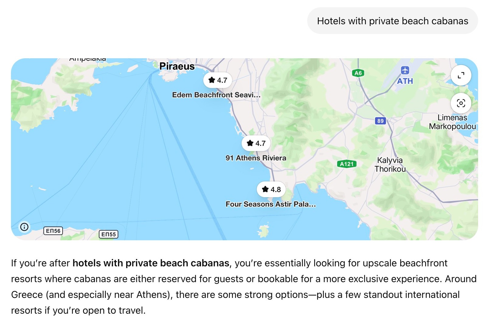The height and width of the screenshot is (324, 486).
Task: Select the 4.8 rating pin for Four Seasons
Action: [271, 189]
